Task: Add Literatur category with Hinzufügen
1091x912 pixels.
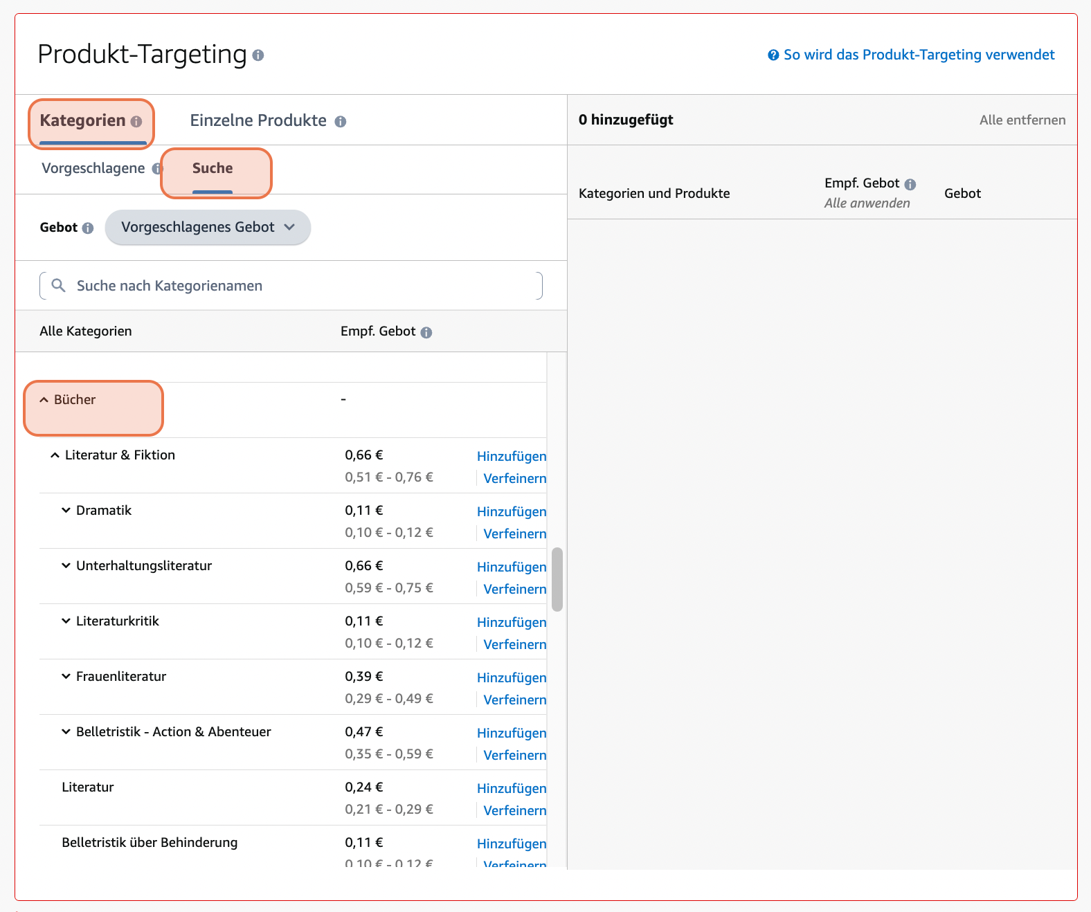Action: point(512,788)
